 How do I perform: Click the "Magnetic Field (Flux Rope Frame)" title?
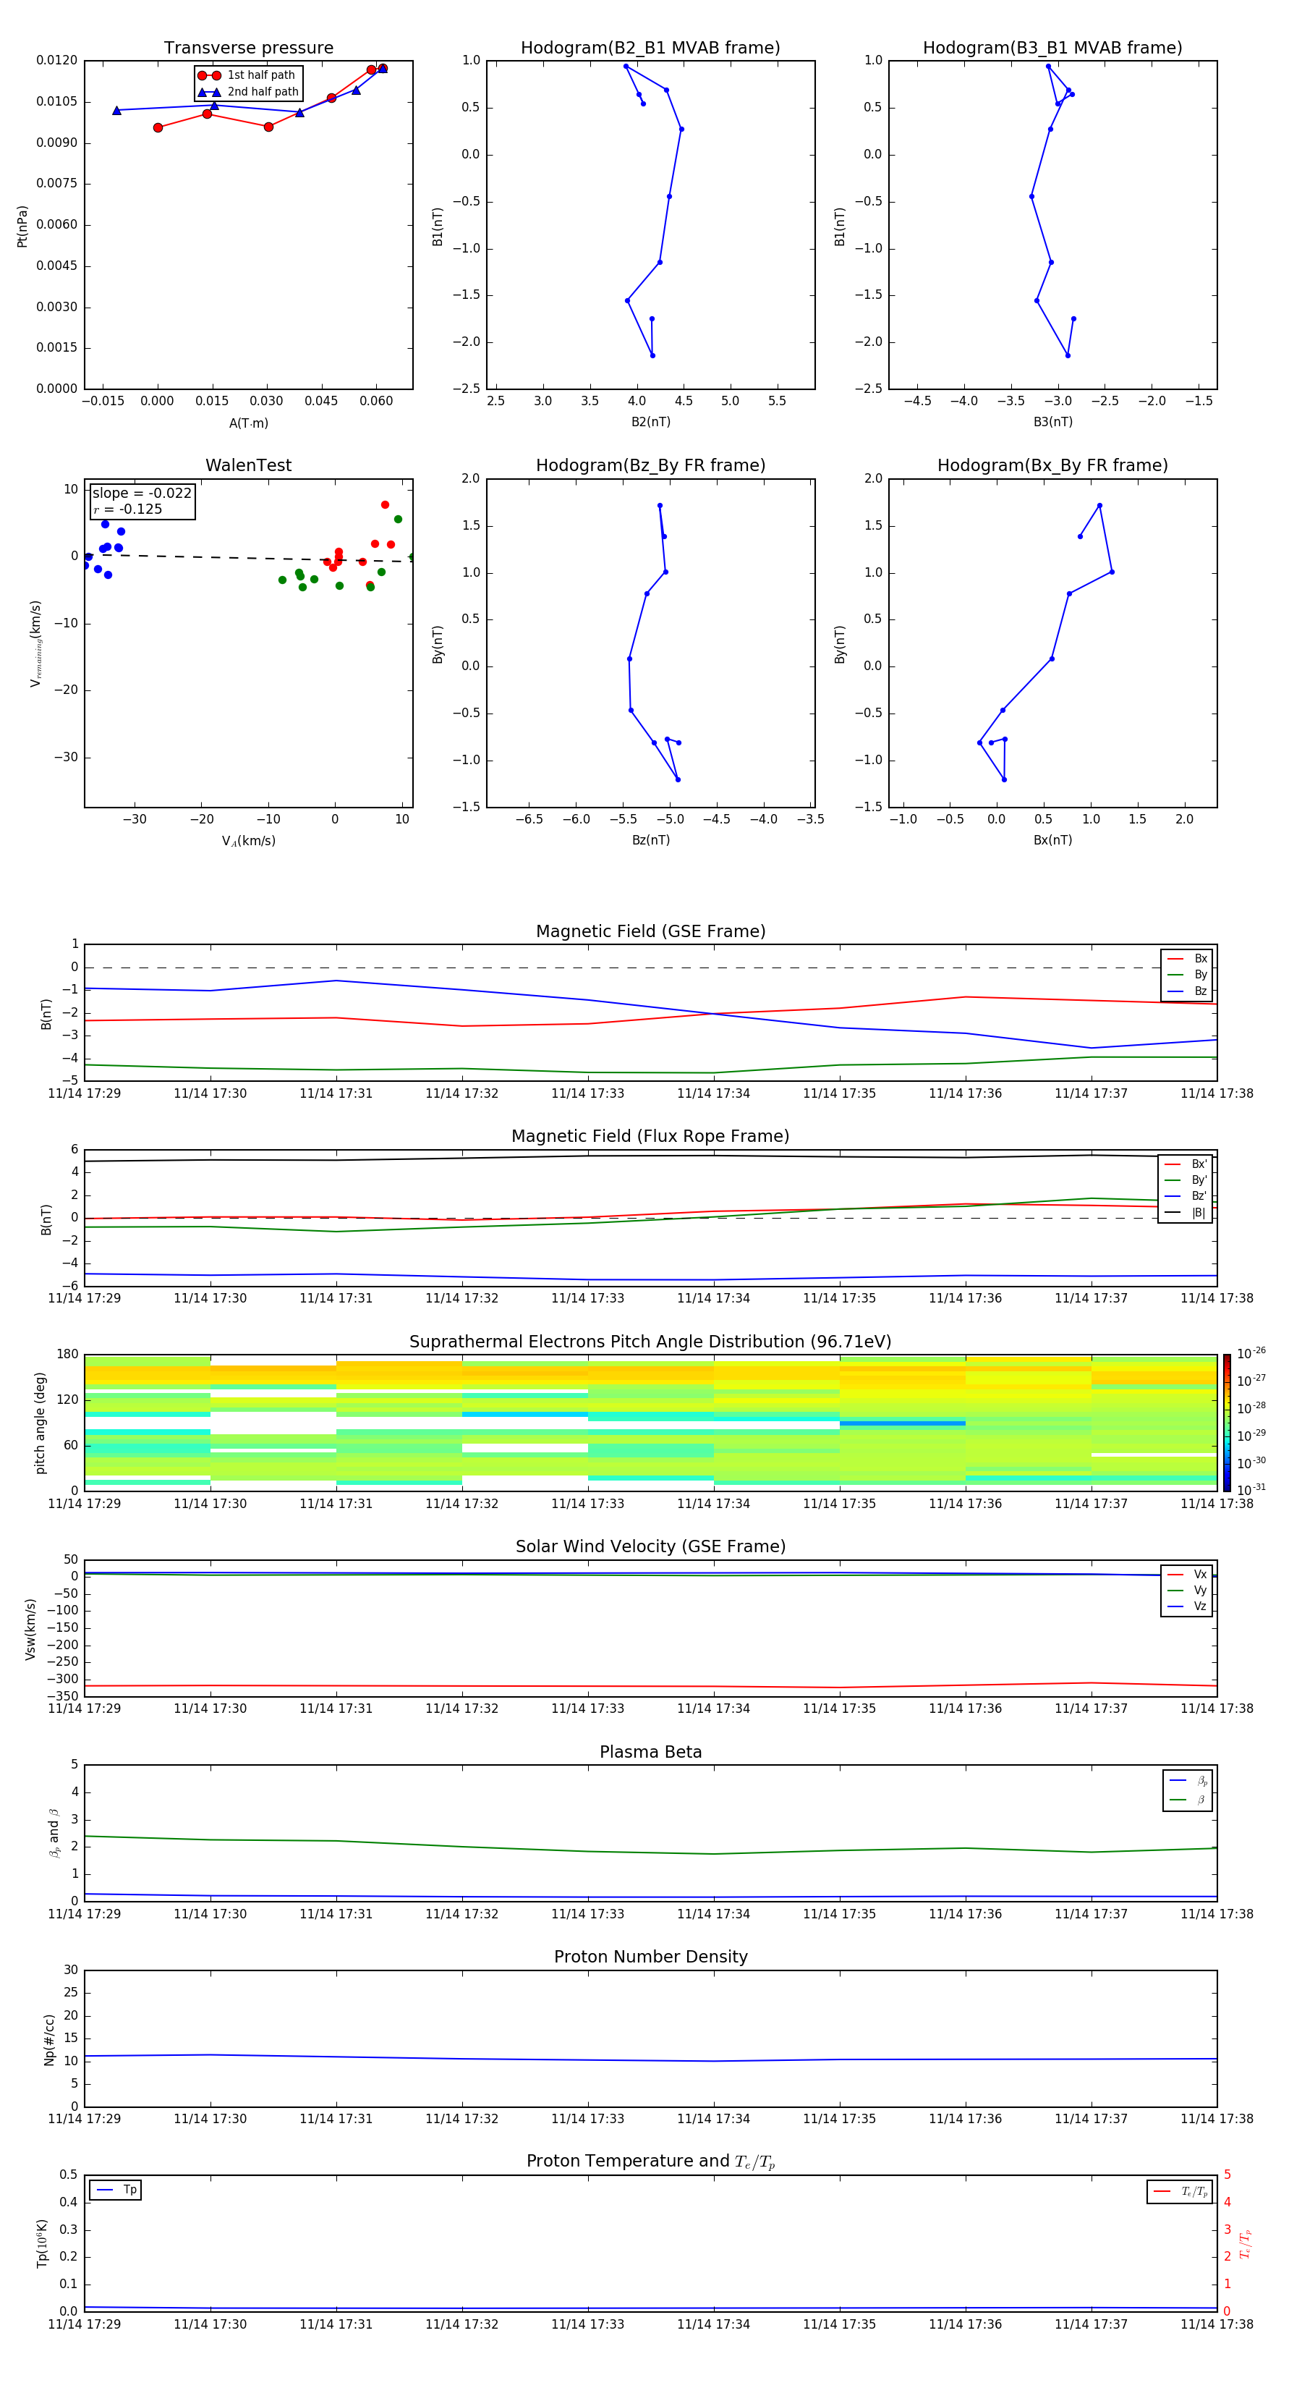click(650, 1137)
